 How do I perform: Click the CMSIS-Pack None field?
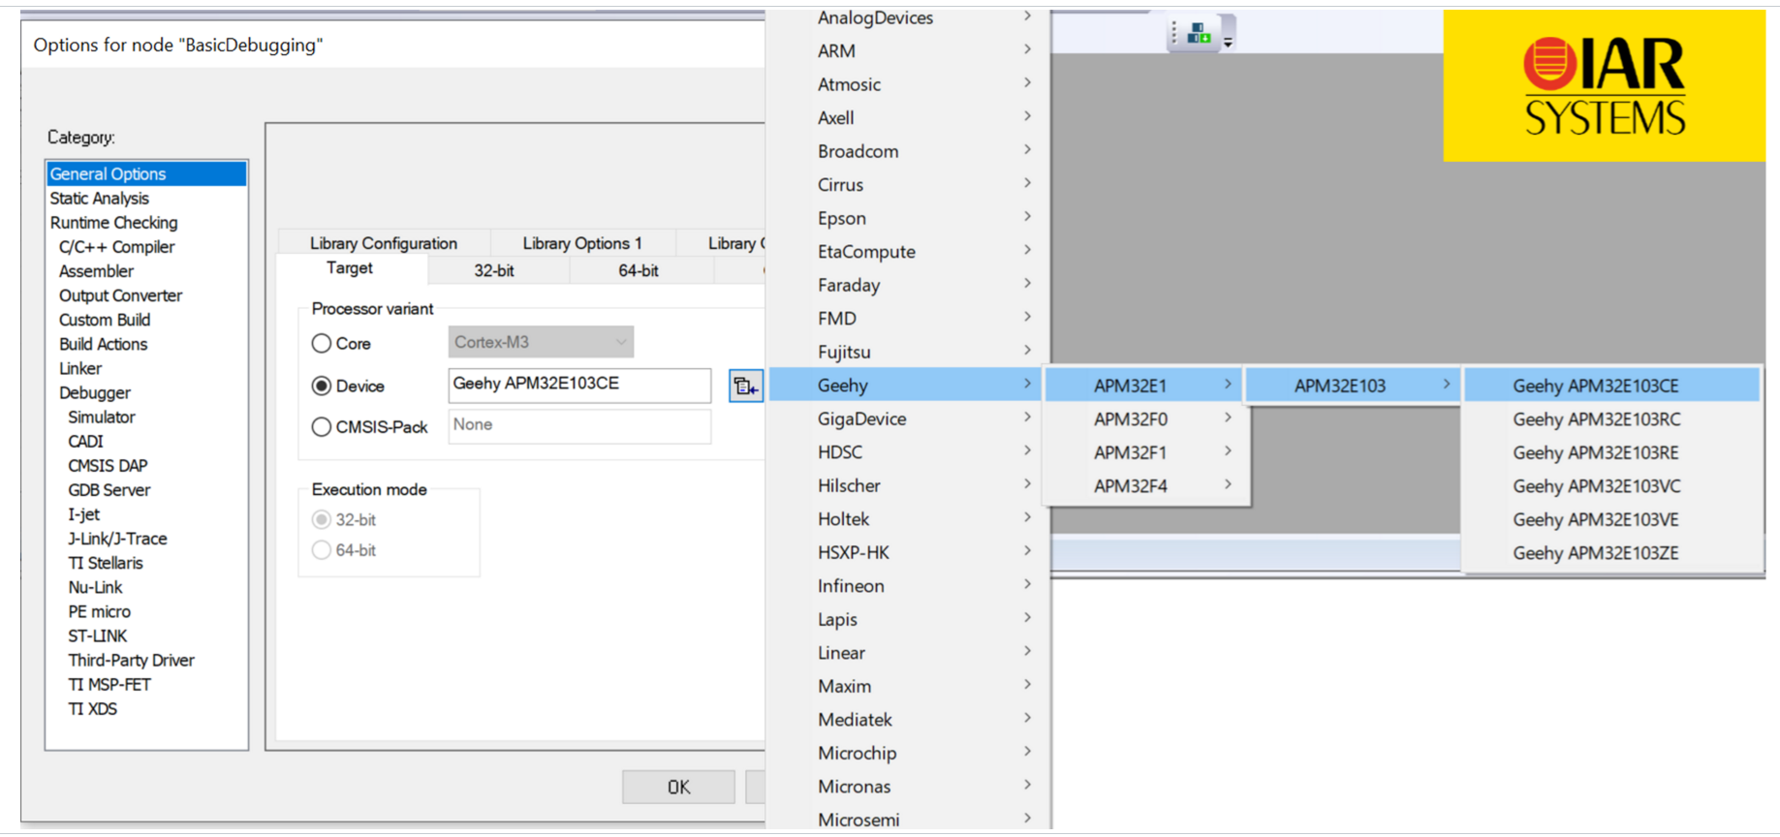pos(579,426)
